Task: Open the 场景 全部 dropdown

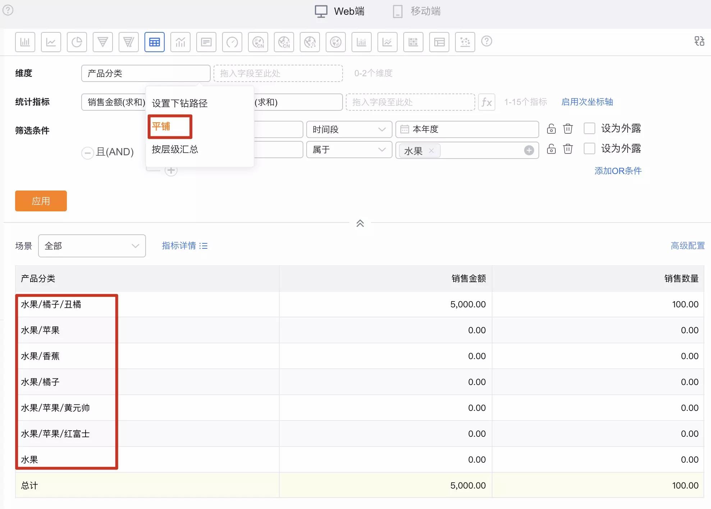Action: tap(92, 246)
